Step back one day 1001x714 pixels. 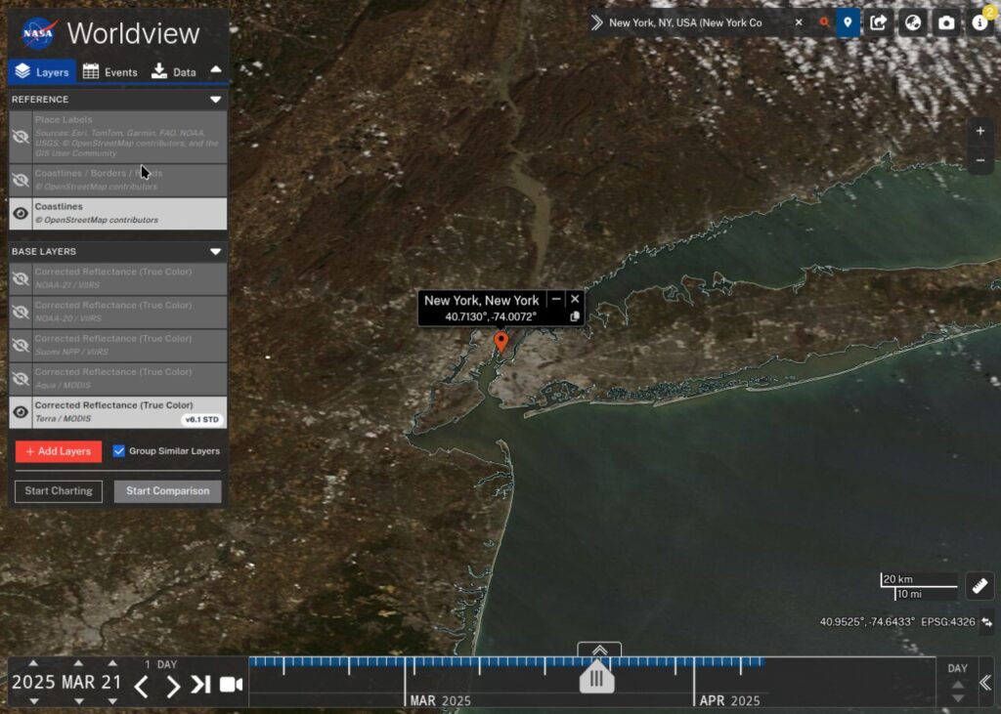click(142, 687)
